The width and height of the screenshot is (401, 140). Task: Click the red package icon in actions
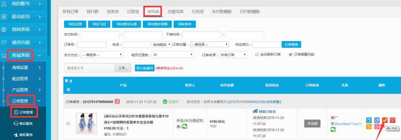coord(392,120)
